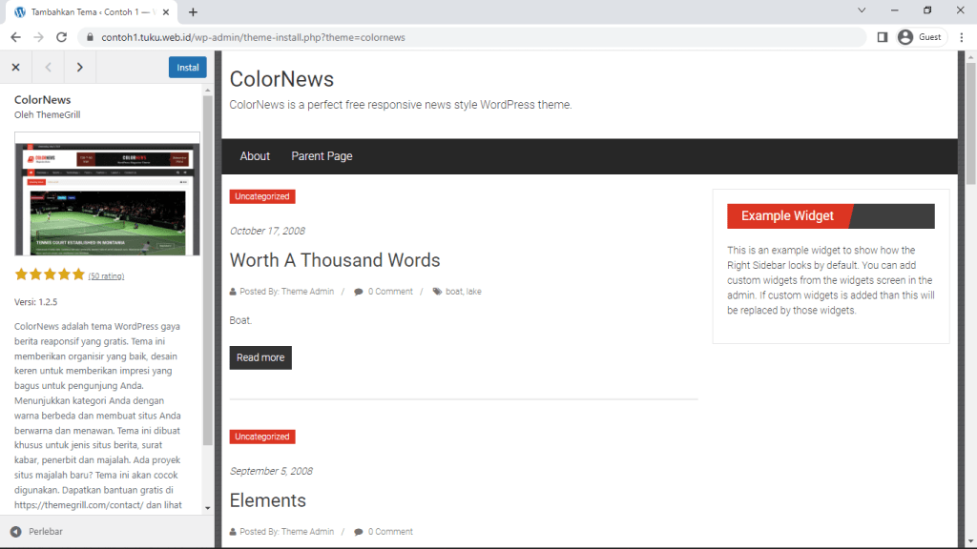Open the tab search dropdown chevron
The height and width of the screenshot is (549, 977).
[x=862, y=10]
